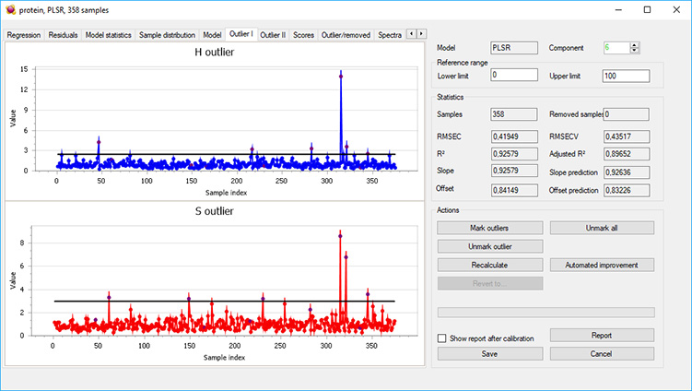Select the Outlier II tab
Viewport: 692px width, 391px height.
tap(273, 35)
